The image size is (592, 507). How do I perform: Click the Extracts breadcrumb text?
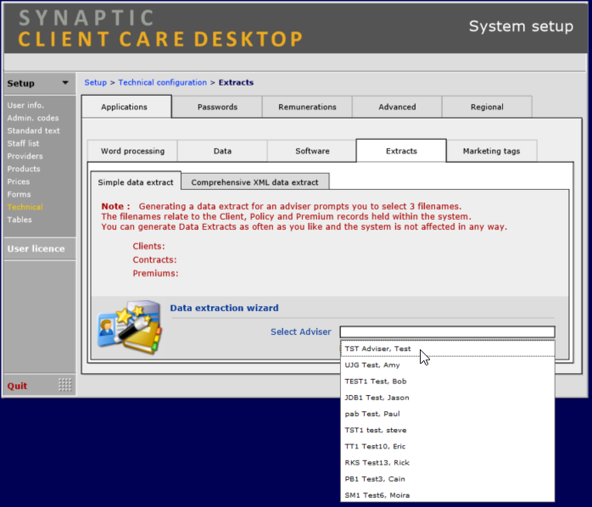pos(236,82)
